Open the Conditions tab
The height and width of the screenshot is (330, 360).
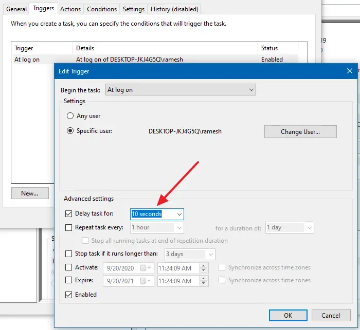tap(102, 9)
